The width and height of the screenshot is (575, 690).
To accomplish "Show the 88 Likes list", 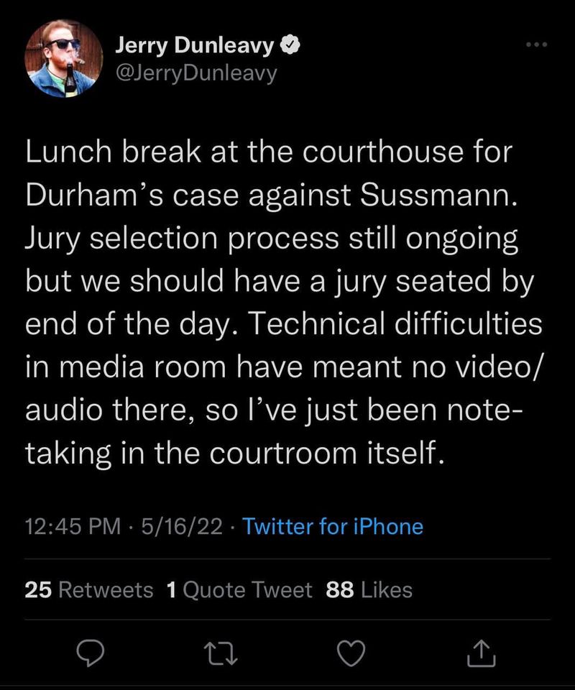I will coord(369,590).
